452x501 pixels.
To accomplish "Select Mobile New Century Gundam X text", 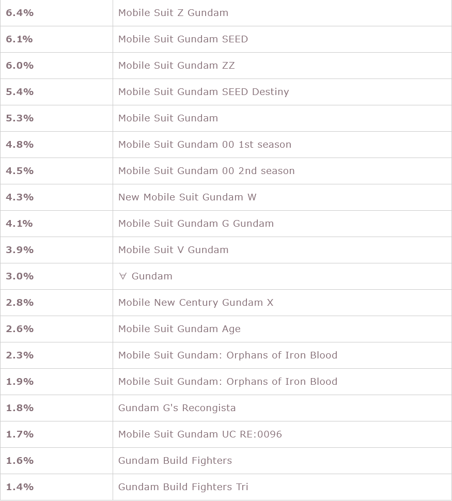I will [196, 303].
